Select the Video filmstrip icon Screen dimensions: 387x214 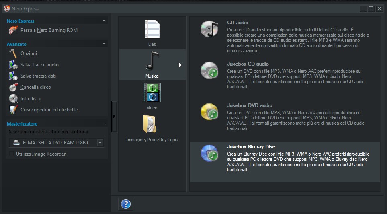(x=152, y=93)
